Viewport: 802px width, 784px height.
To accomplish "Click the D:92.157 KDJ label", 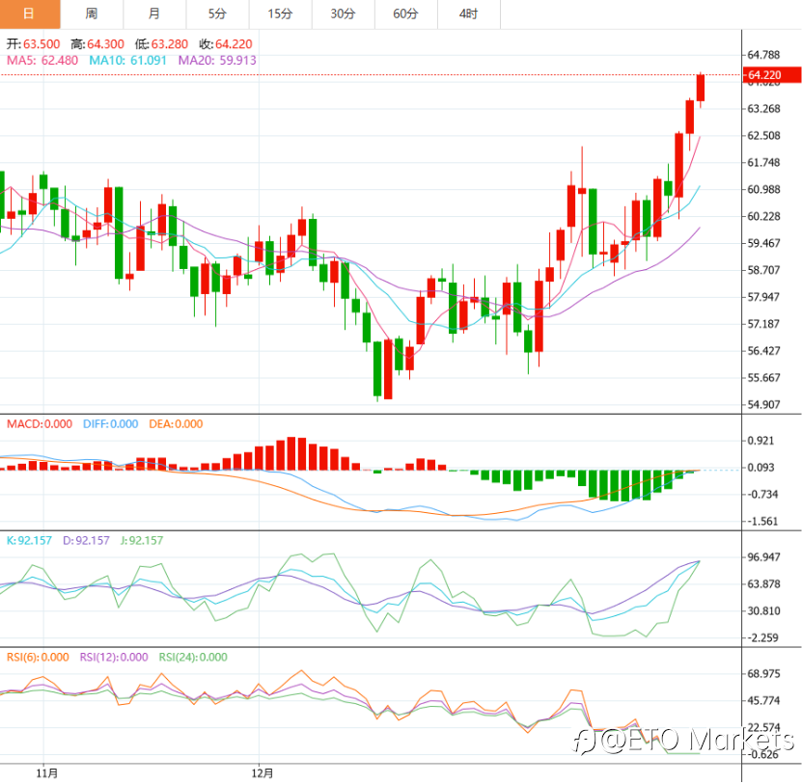I will pos(87,541).
